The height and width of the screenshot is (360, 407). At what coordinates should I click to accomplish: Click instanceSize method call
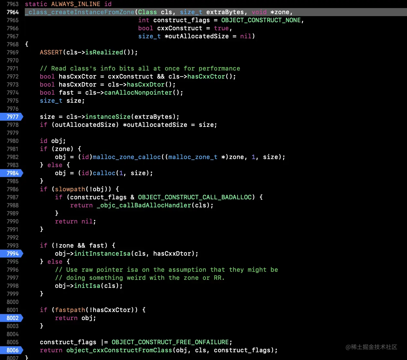tap(108, 117)
